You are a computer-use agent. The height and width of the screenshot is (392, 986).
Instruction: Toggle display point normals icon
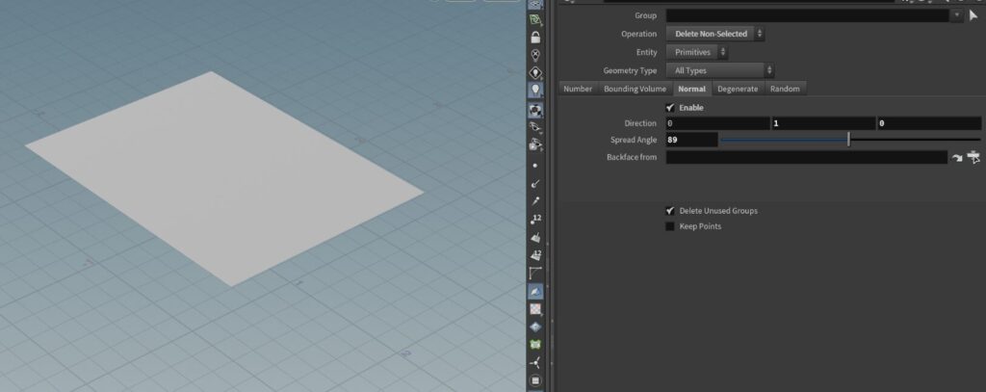[536, 183]
